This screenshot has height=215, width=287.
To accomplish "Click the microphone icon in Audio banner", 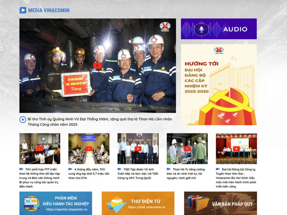I will (201, 29).
